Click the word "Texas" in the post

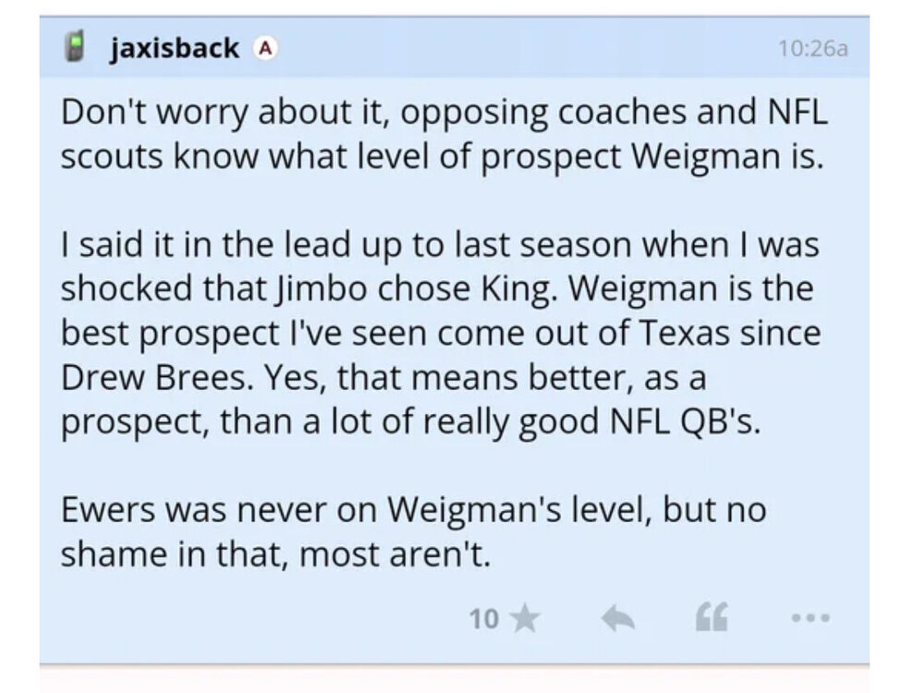click(x=690, y=334)
